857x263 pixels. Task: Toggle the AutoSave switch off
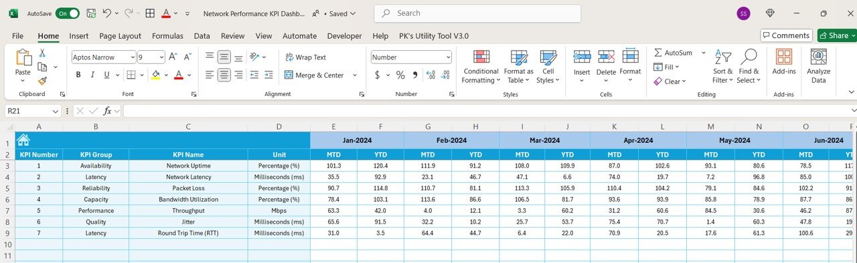click(67, 13)
